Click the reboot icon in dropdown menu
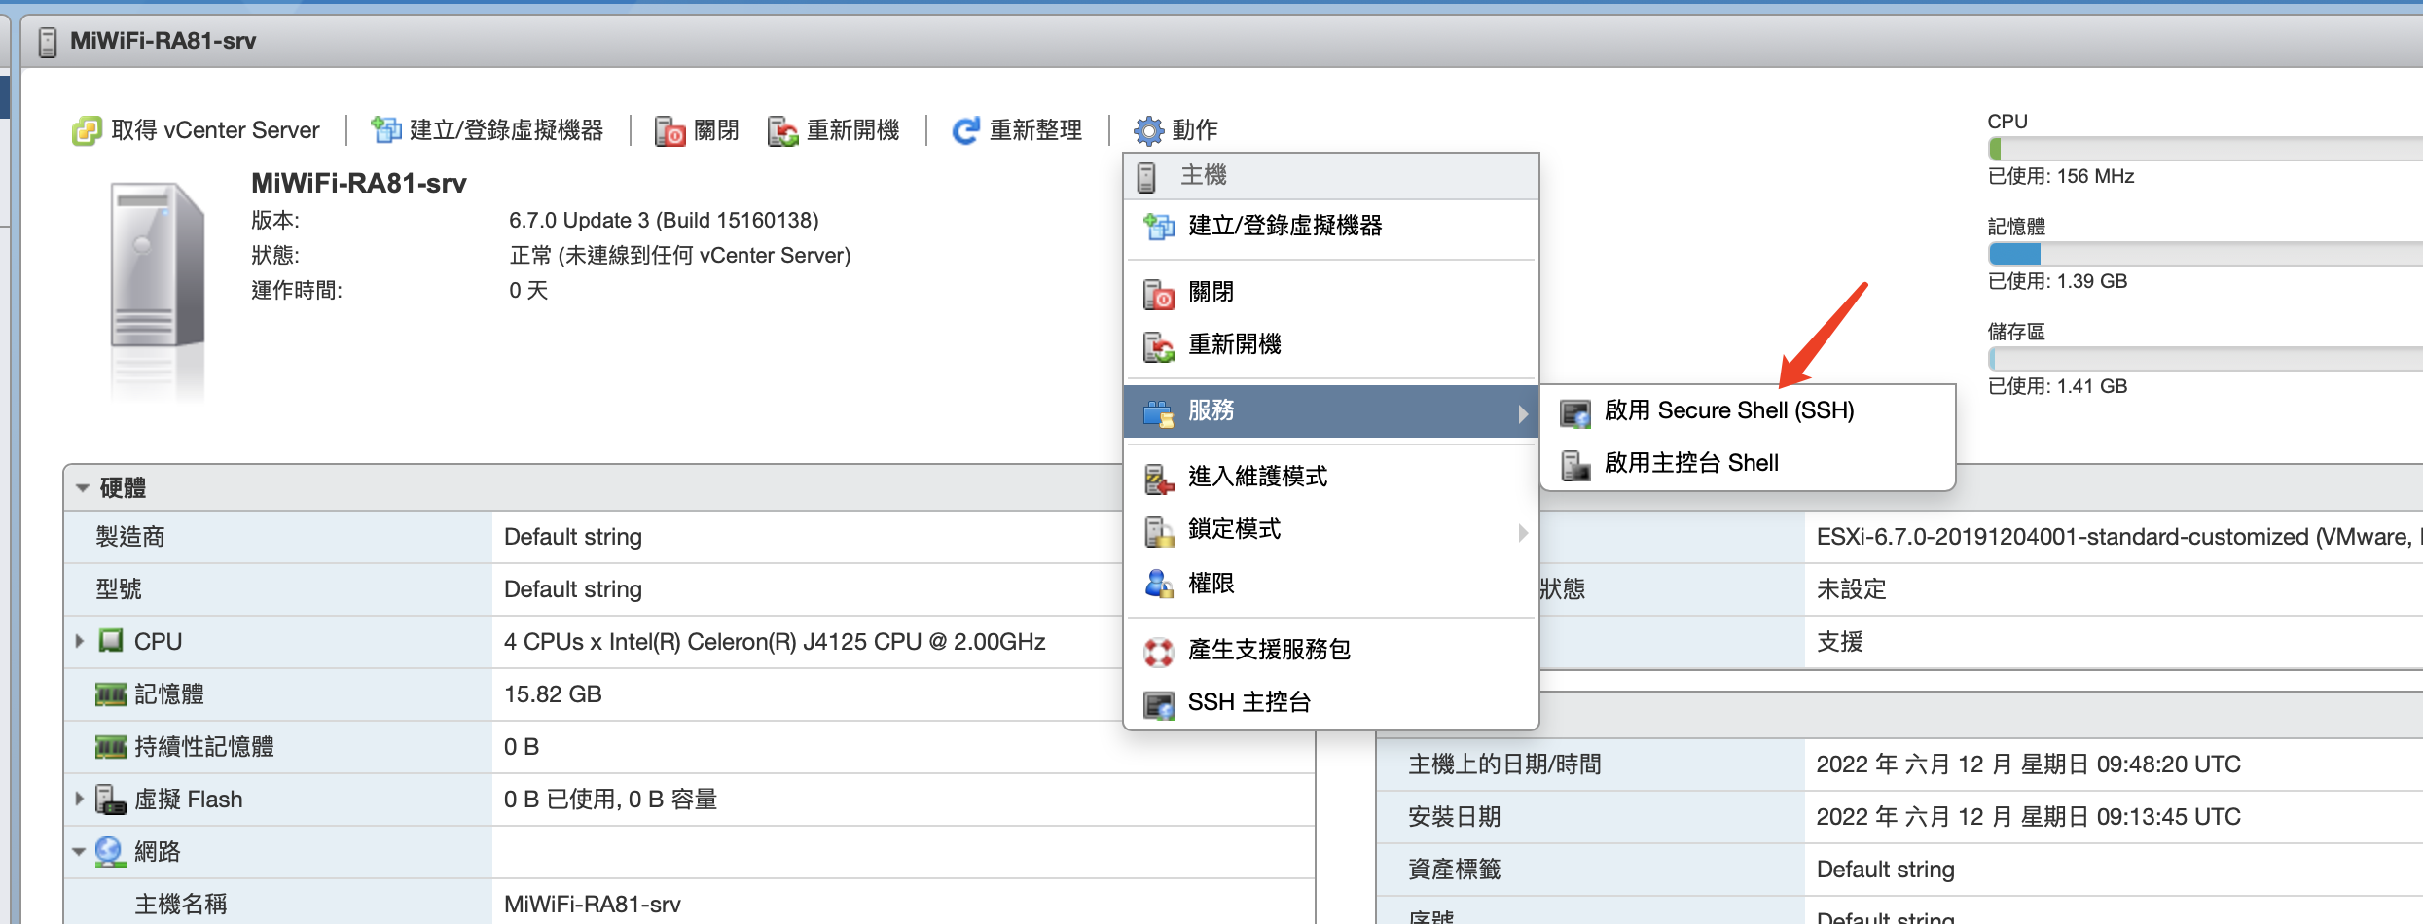The height and width of the screenshot is (924, 2423). point(1158,345)
